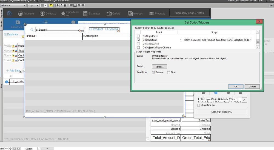Align text center
274x150 pixels.
(75, 5)
